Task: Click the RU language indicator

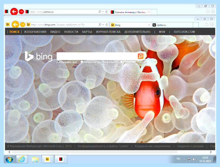Action: [178, 159]
